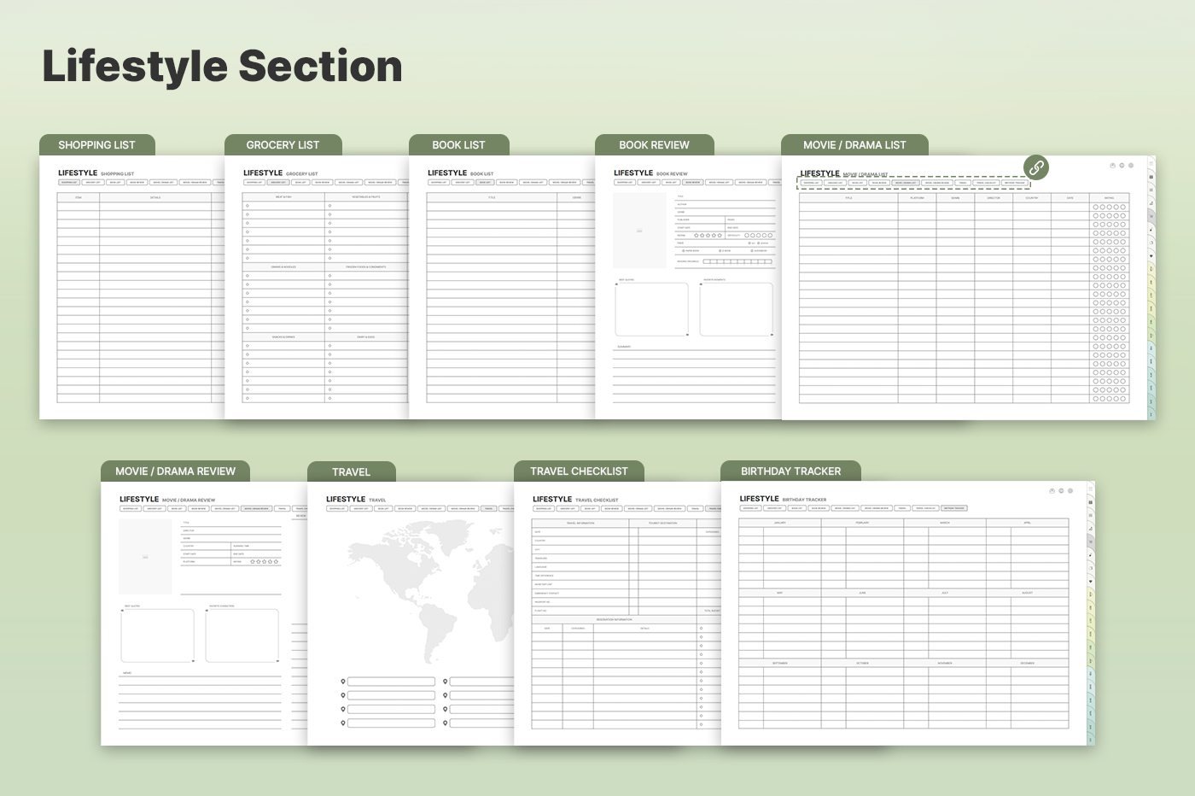The width and height of the screenshot is (1195, 796).
Task: Click book cover placeholder on Book Review page
Action: [x=639, y=230]
